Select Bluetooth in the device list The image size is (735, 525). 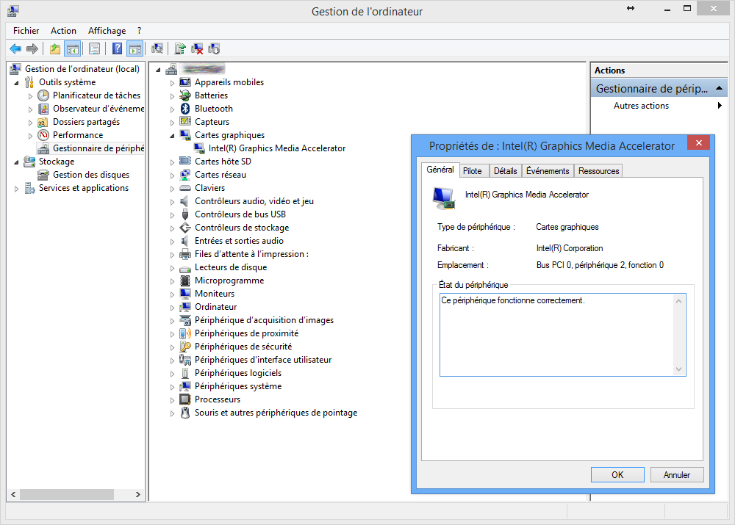click(213, 109)
